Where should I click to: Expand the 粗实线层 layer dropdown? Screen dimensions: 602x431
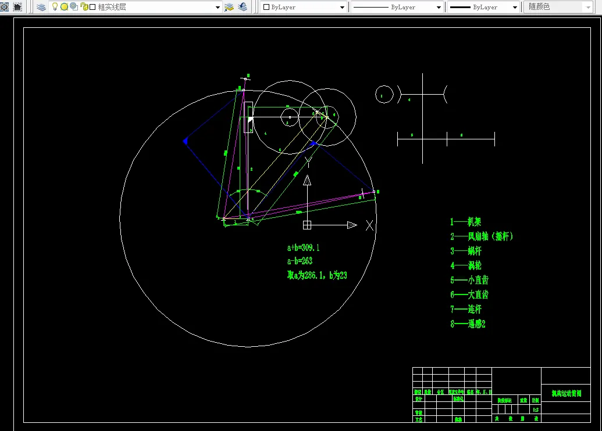(x=218, y=7)
